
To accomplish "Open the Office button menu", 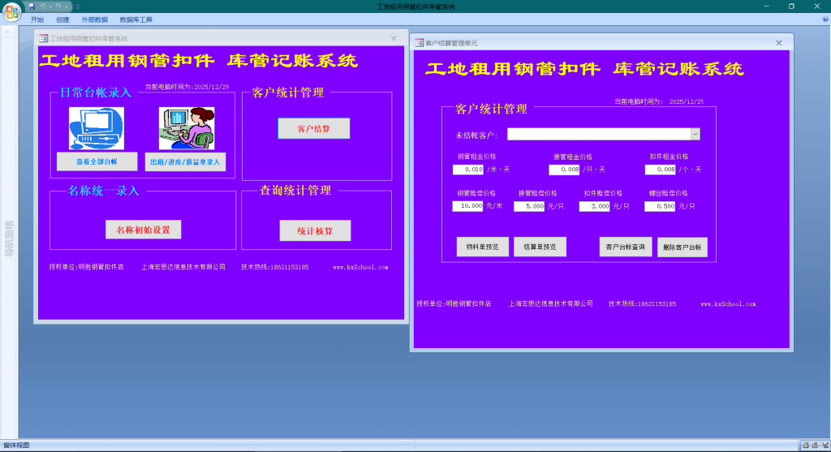I will 11,11.
